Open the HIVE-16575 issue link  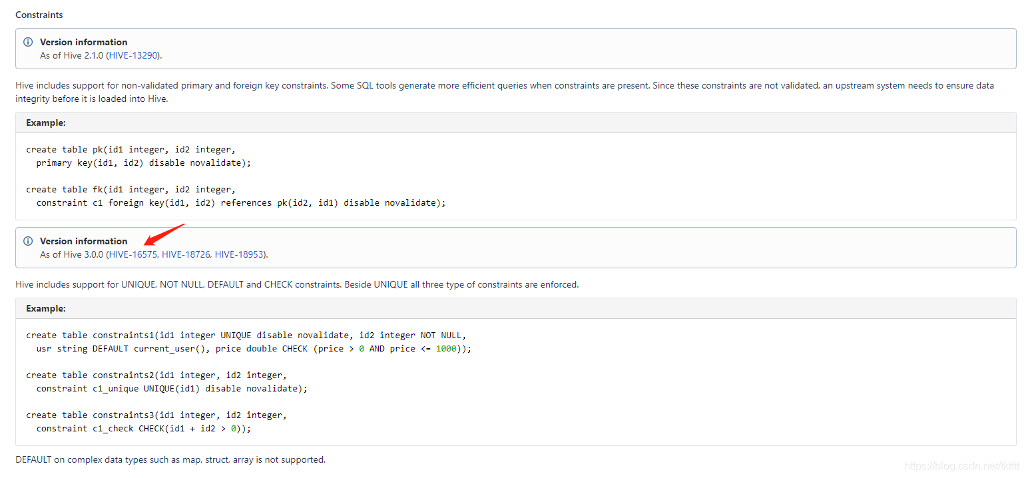[134, 254]
